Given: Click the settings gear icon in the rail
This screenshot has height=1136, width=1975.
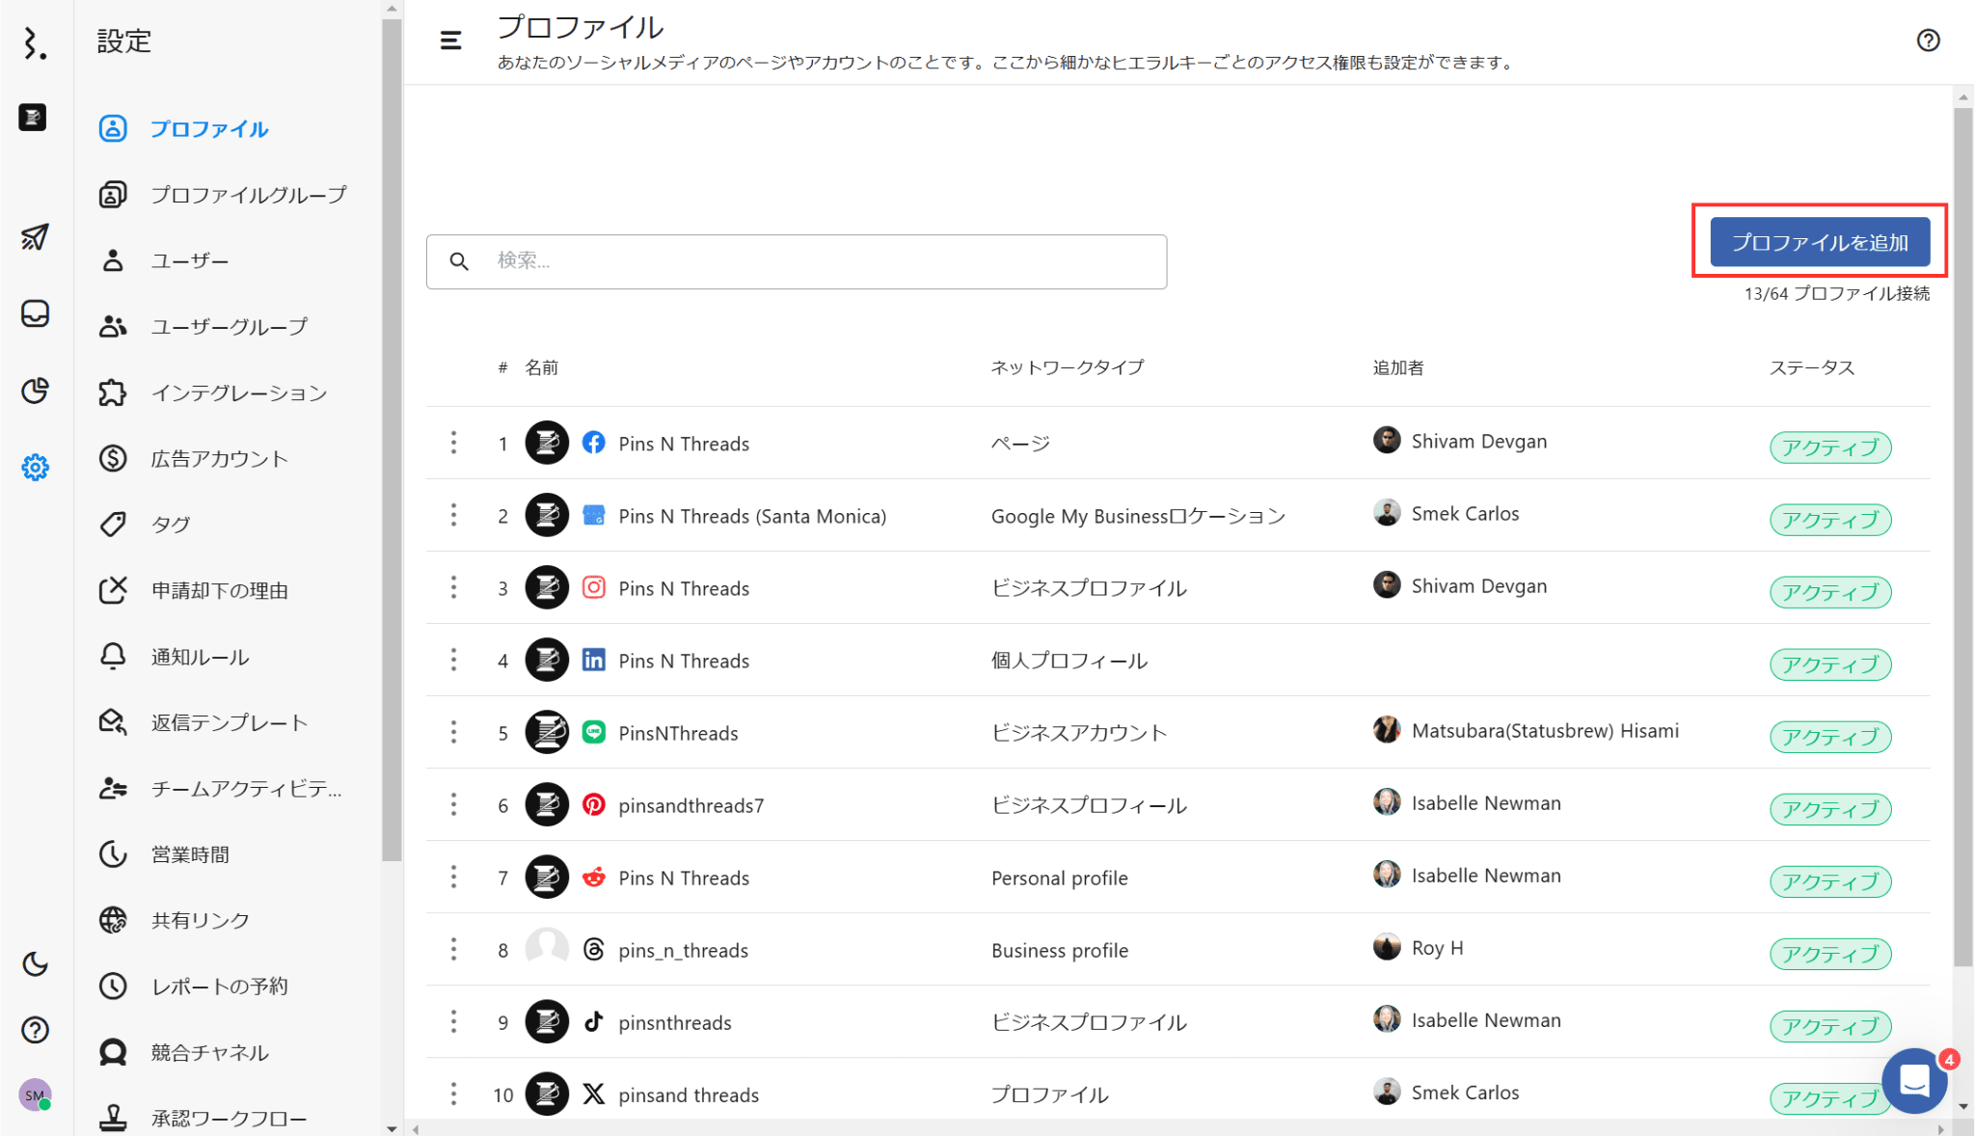Looking at the screenshot, I should 35,468.
